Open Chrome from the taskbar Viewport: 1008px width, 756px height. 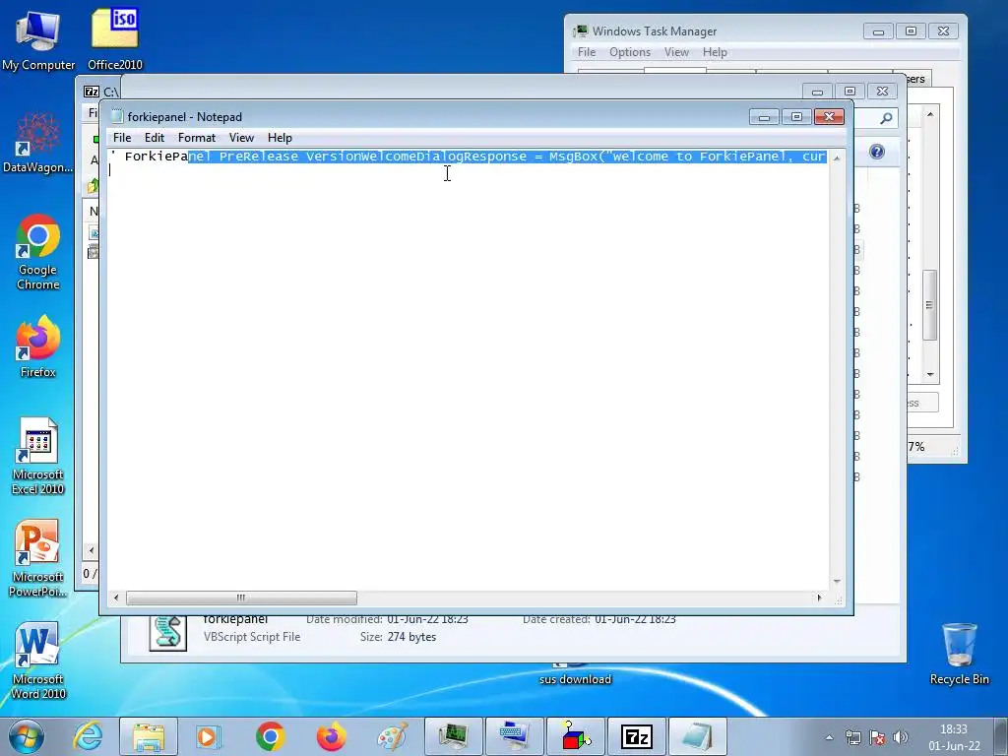pyautogui.click(x=270, y=736)
